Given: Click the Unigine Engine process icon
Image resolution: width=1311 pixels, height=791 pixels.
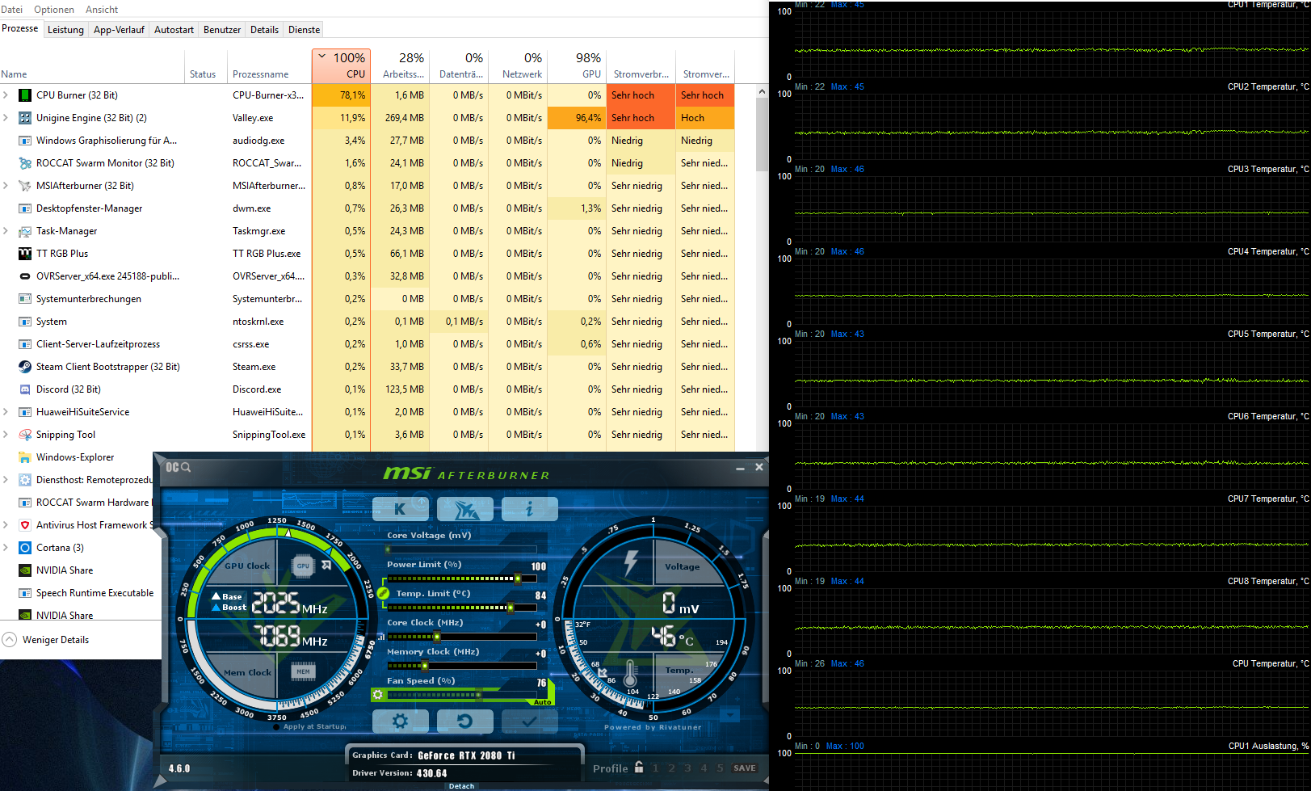Looking at the screenshot, I should 25,118.
